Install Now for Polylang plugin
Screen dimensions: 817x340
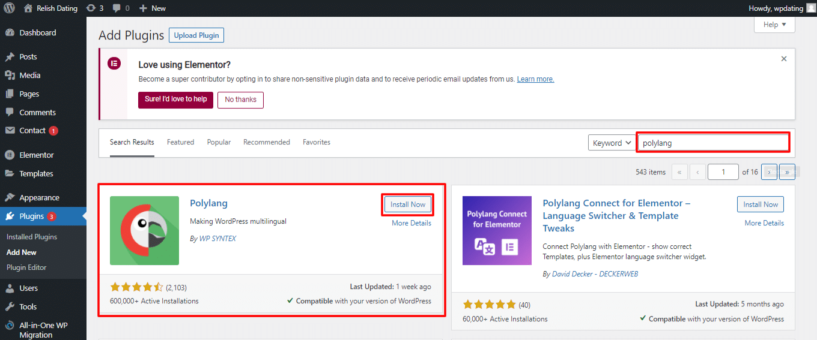(x=408, y=204)
